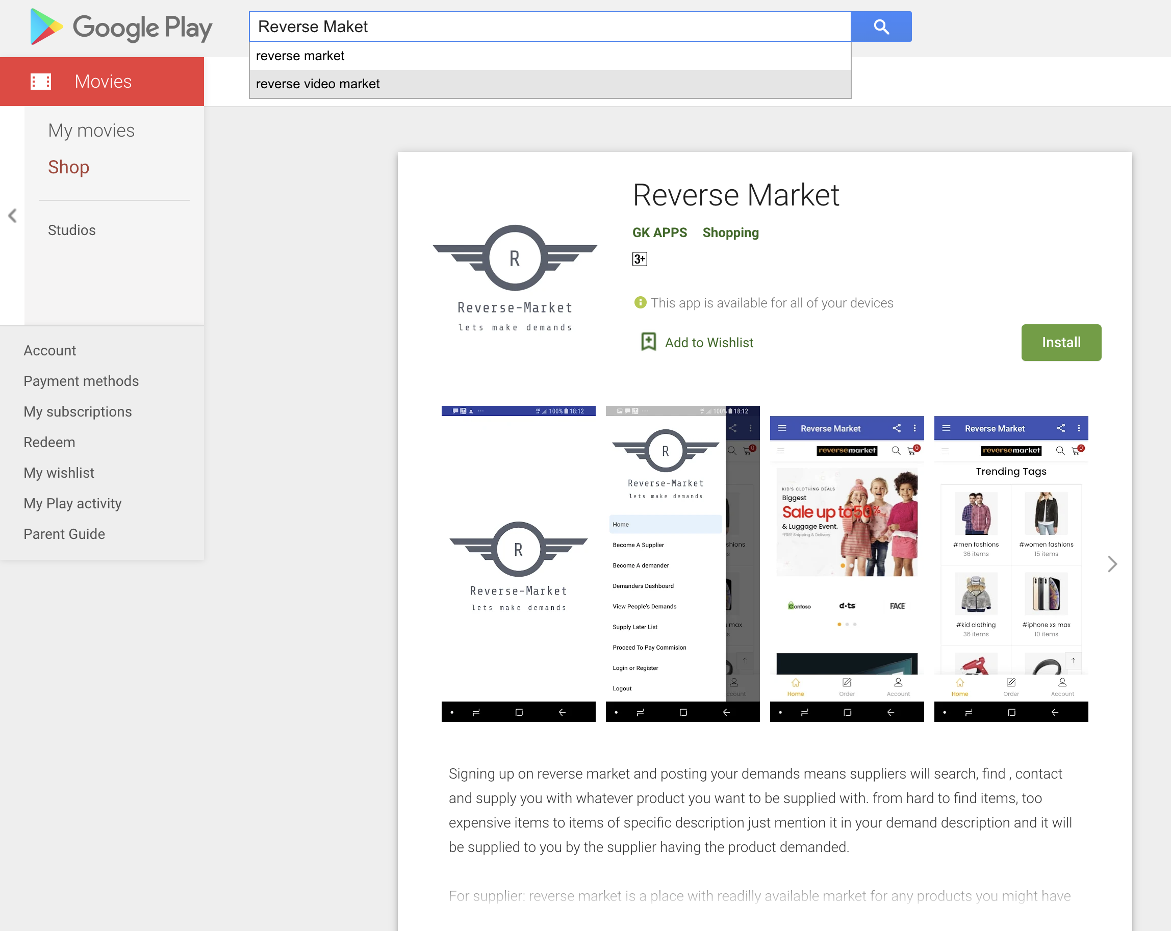Collapse sidebar with the left chevron arrow
Image resolution: width=1171 pixels, height=931 pixels.
pos(12,216)
